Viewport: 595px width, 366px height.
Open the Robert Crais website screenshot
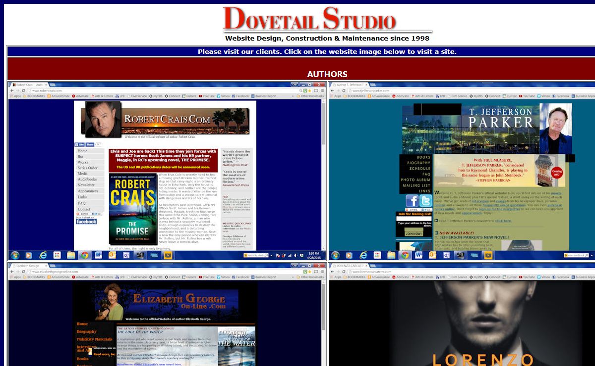167,171
